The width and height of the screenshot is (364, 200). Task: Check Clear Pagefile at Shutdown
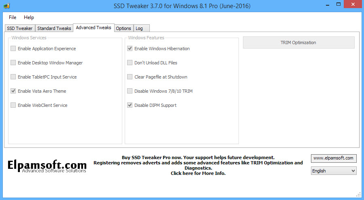pyautogui.click(x=130, y=77)
